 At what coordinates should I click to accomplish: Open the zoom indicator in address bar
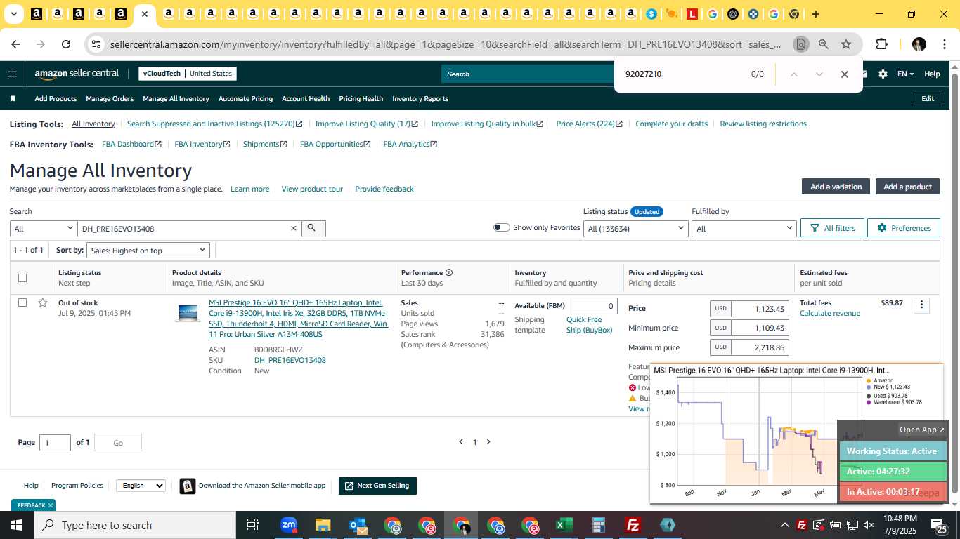tap(823, 44)
